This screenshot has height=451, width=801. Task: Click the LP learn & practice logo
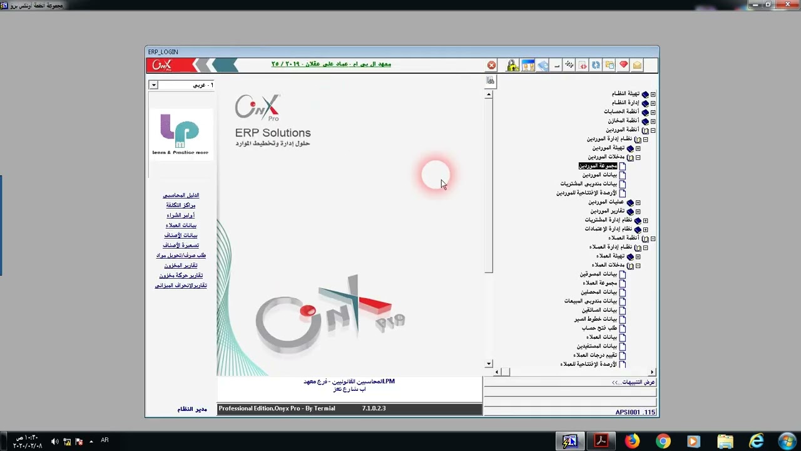coord(180,134)
